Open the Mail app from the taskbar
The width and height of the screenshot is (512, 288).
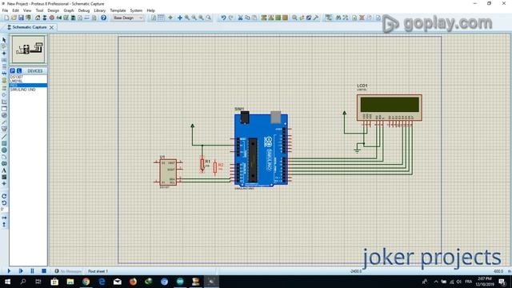(118, 282)
